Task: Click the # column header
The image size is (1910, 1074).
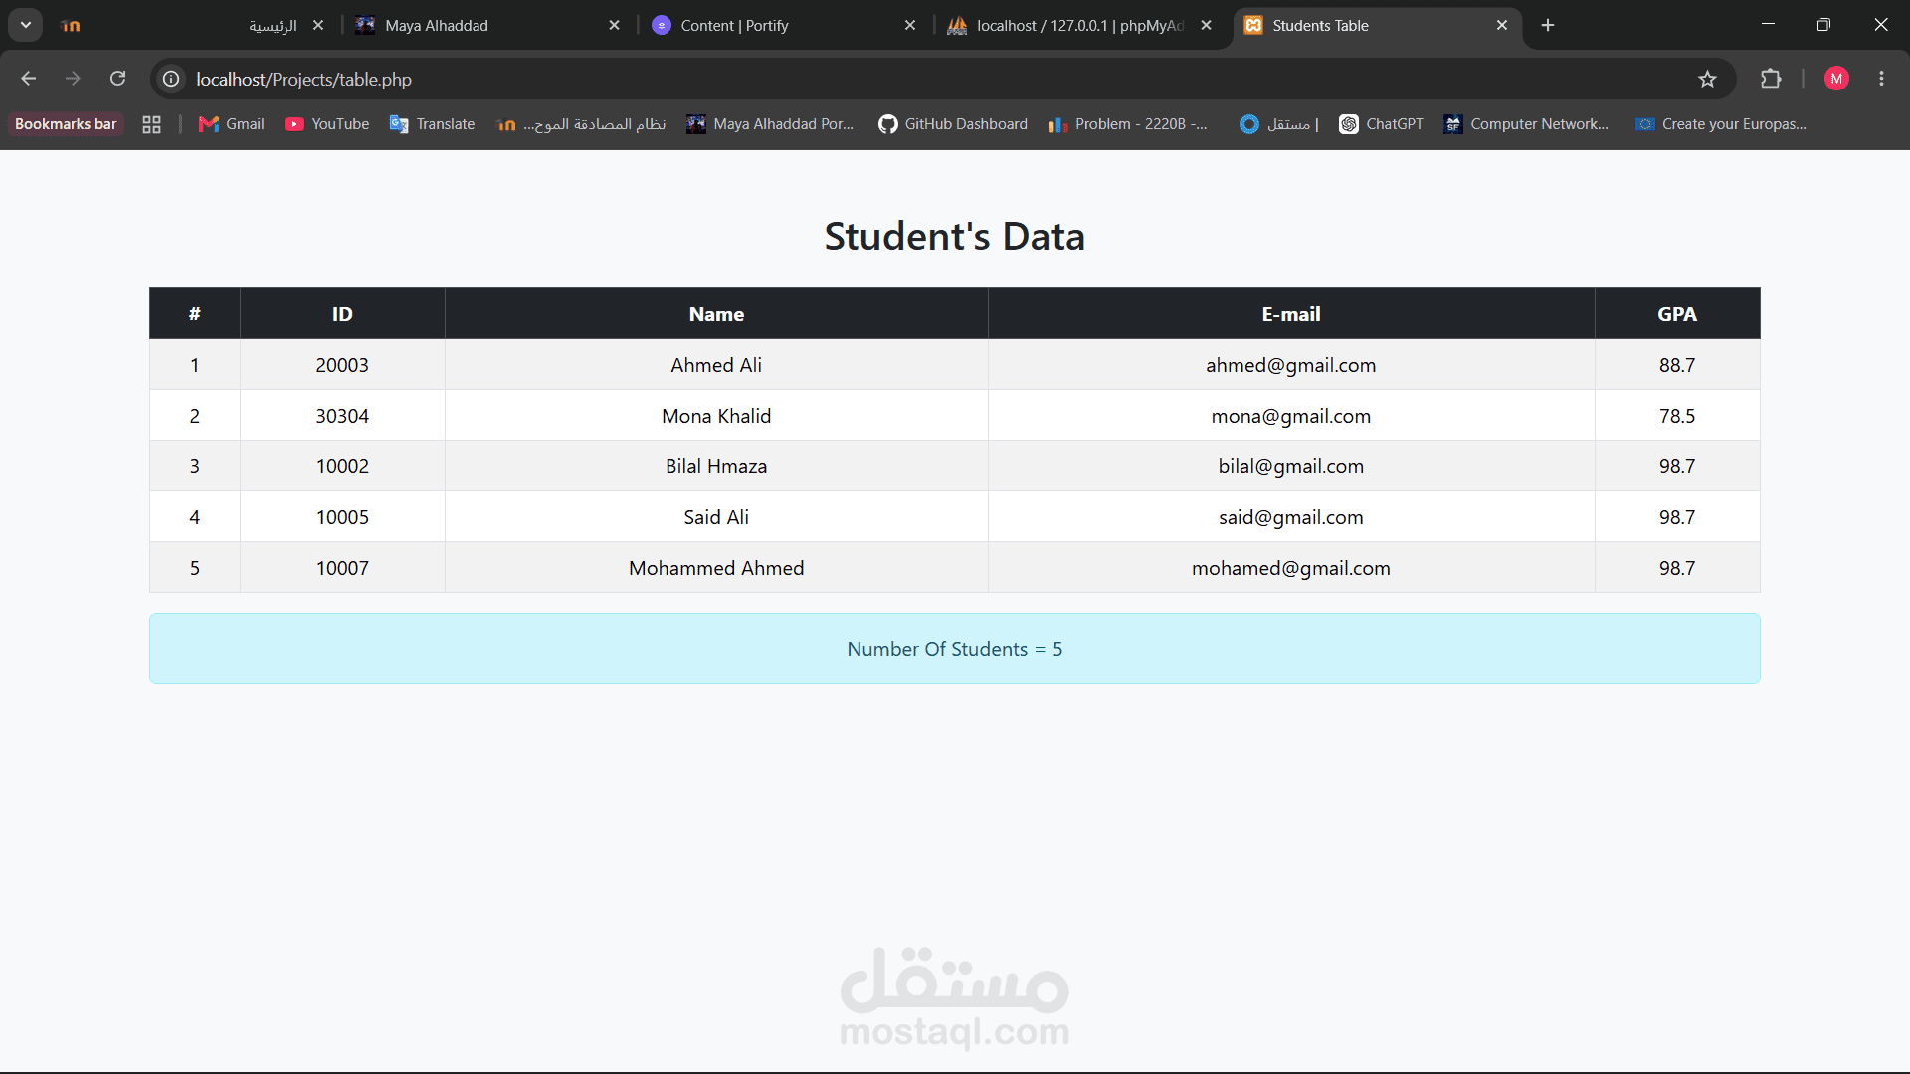Action: [x=195, y=314]
